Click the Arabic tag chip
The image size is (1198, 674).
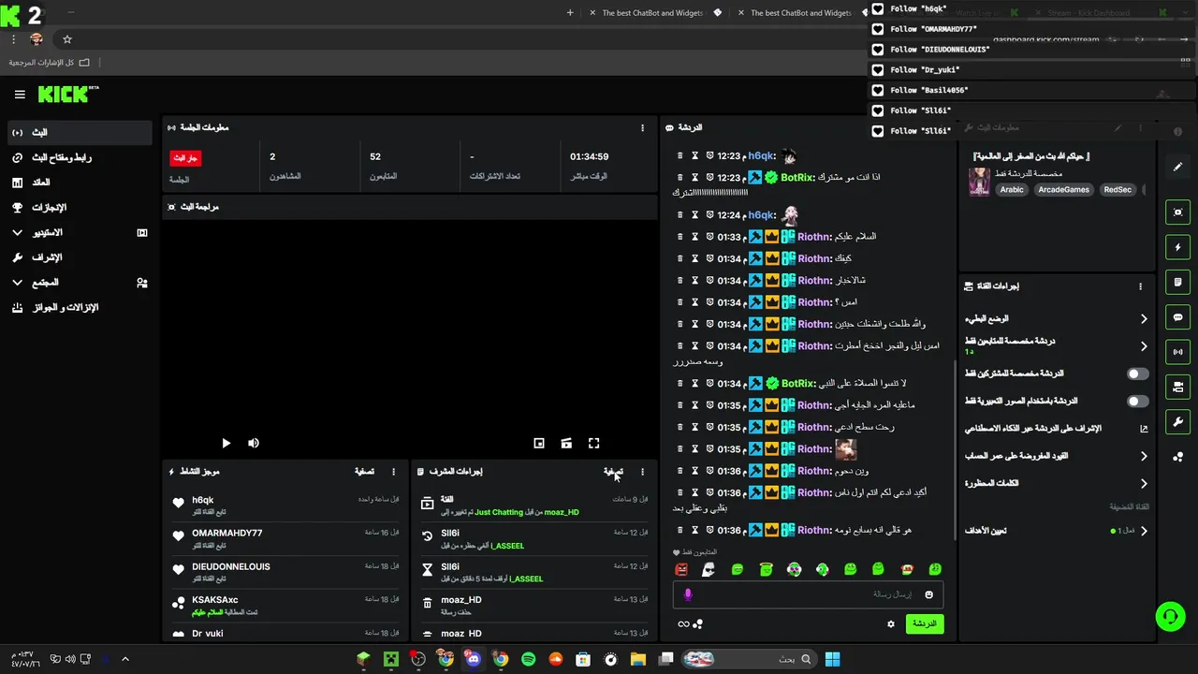pyautogui.click(x=1012, y=189)
